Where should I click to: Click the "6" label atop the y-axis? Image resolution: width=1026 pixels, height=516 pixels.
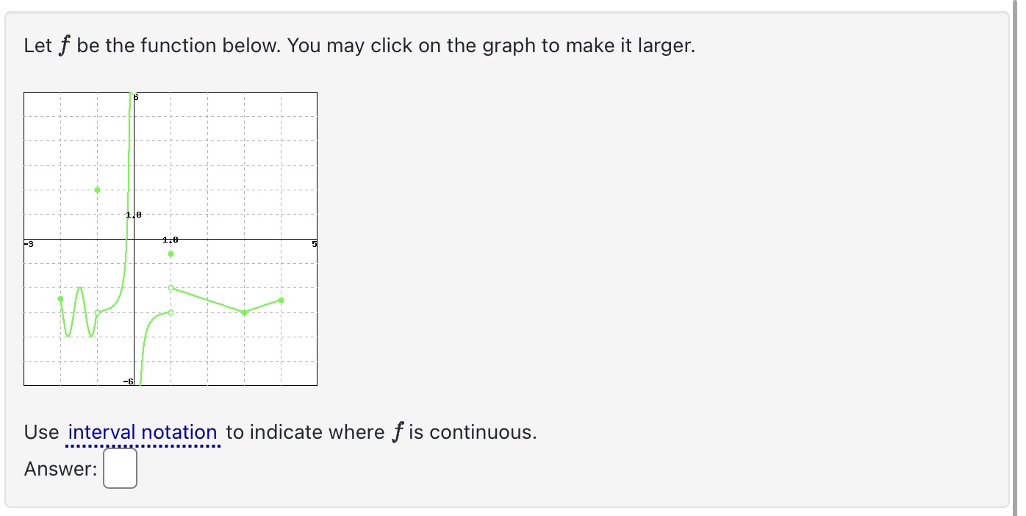pyautogui.click(x=134, y=96)
